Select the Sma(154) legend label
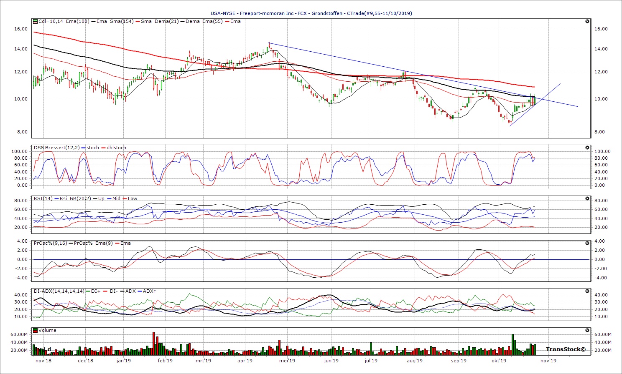 point(122,21)
